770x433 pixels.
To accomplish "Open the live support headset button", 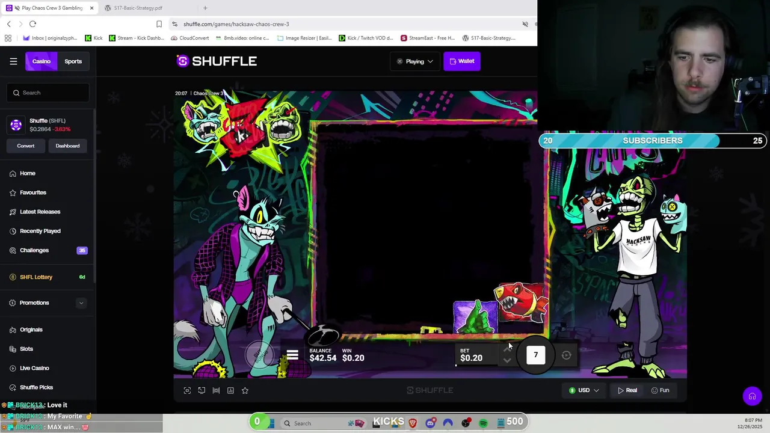I will (x=752, y=396).
